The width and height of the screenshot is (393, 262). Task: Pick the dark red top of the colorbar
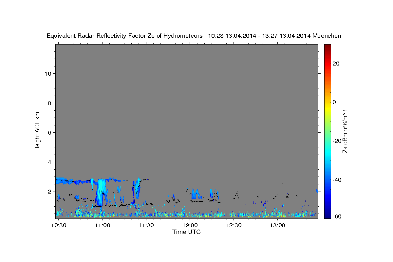click(327, 47)
